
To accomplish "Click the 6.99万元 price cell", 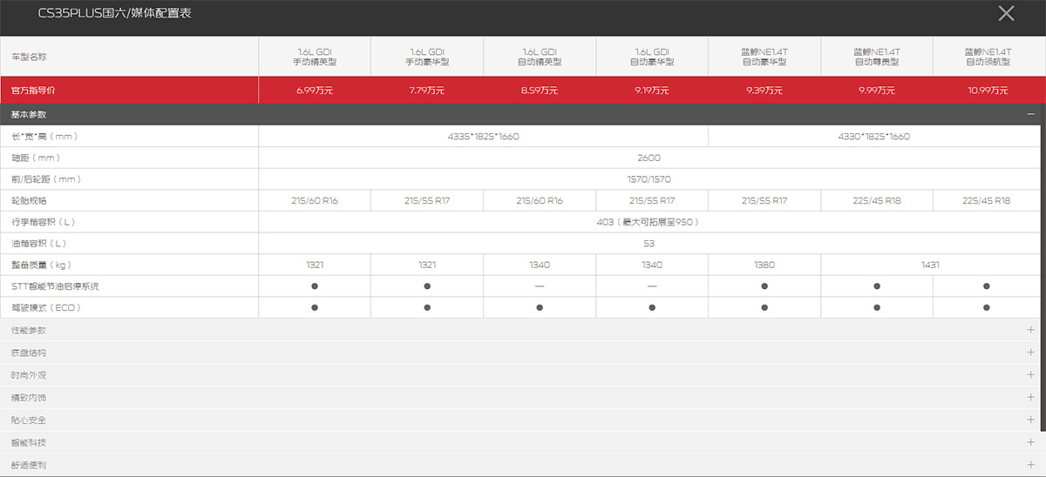I will pos(315,91).
